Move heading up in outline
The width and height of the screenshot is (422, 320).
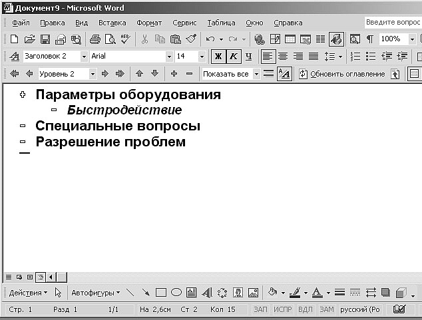click(x=139, y=73)
